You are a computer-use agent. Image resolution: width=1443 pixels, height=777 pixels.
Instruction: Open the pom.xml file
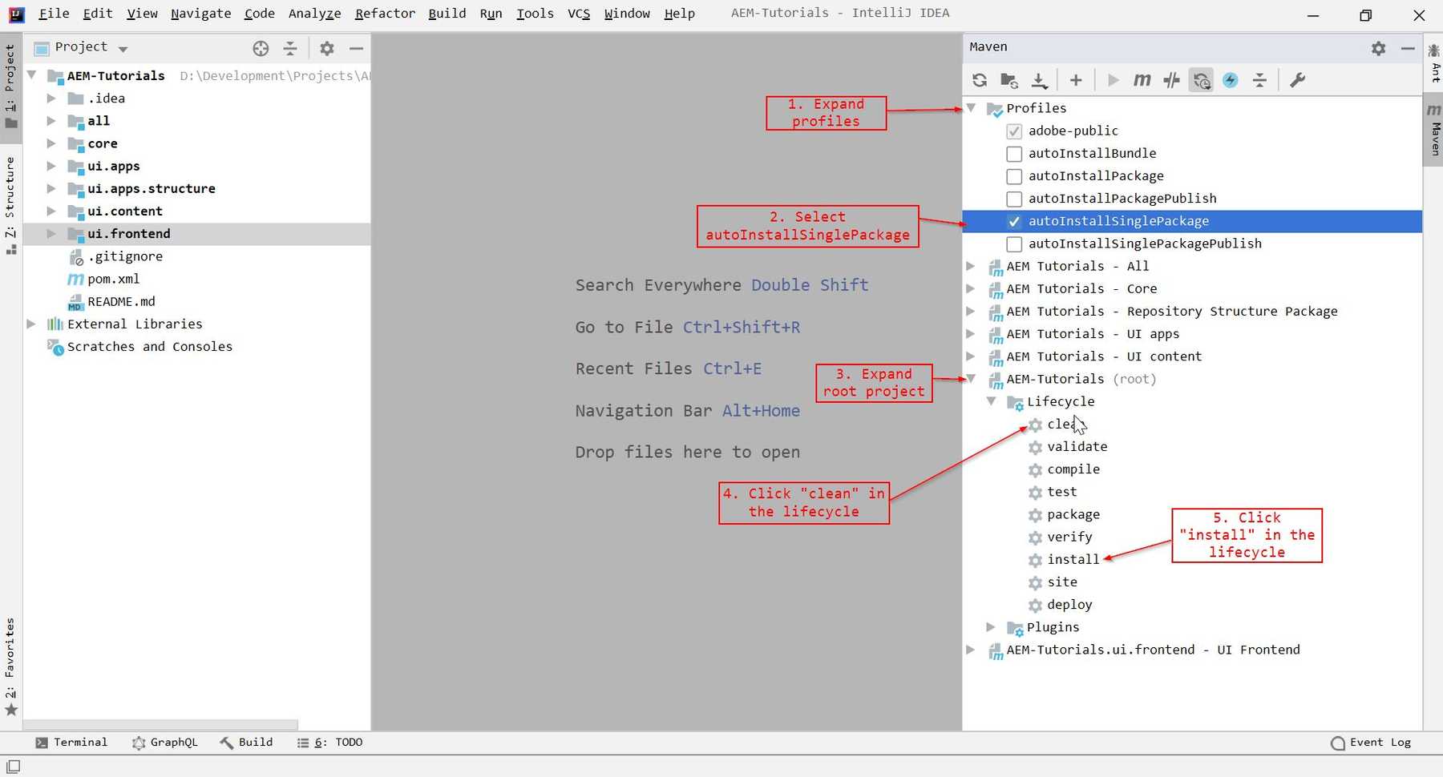[115, 279]
